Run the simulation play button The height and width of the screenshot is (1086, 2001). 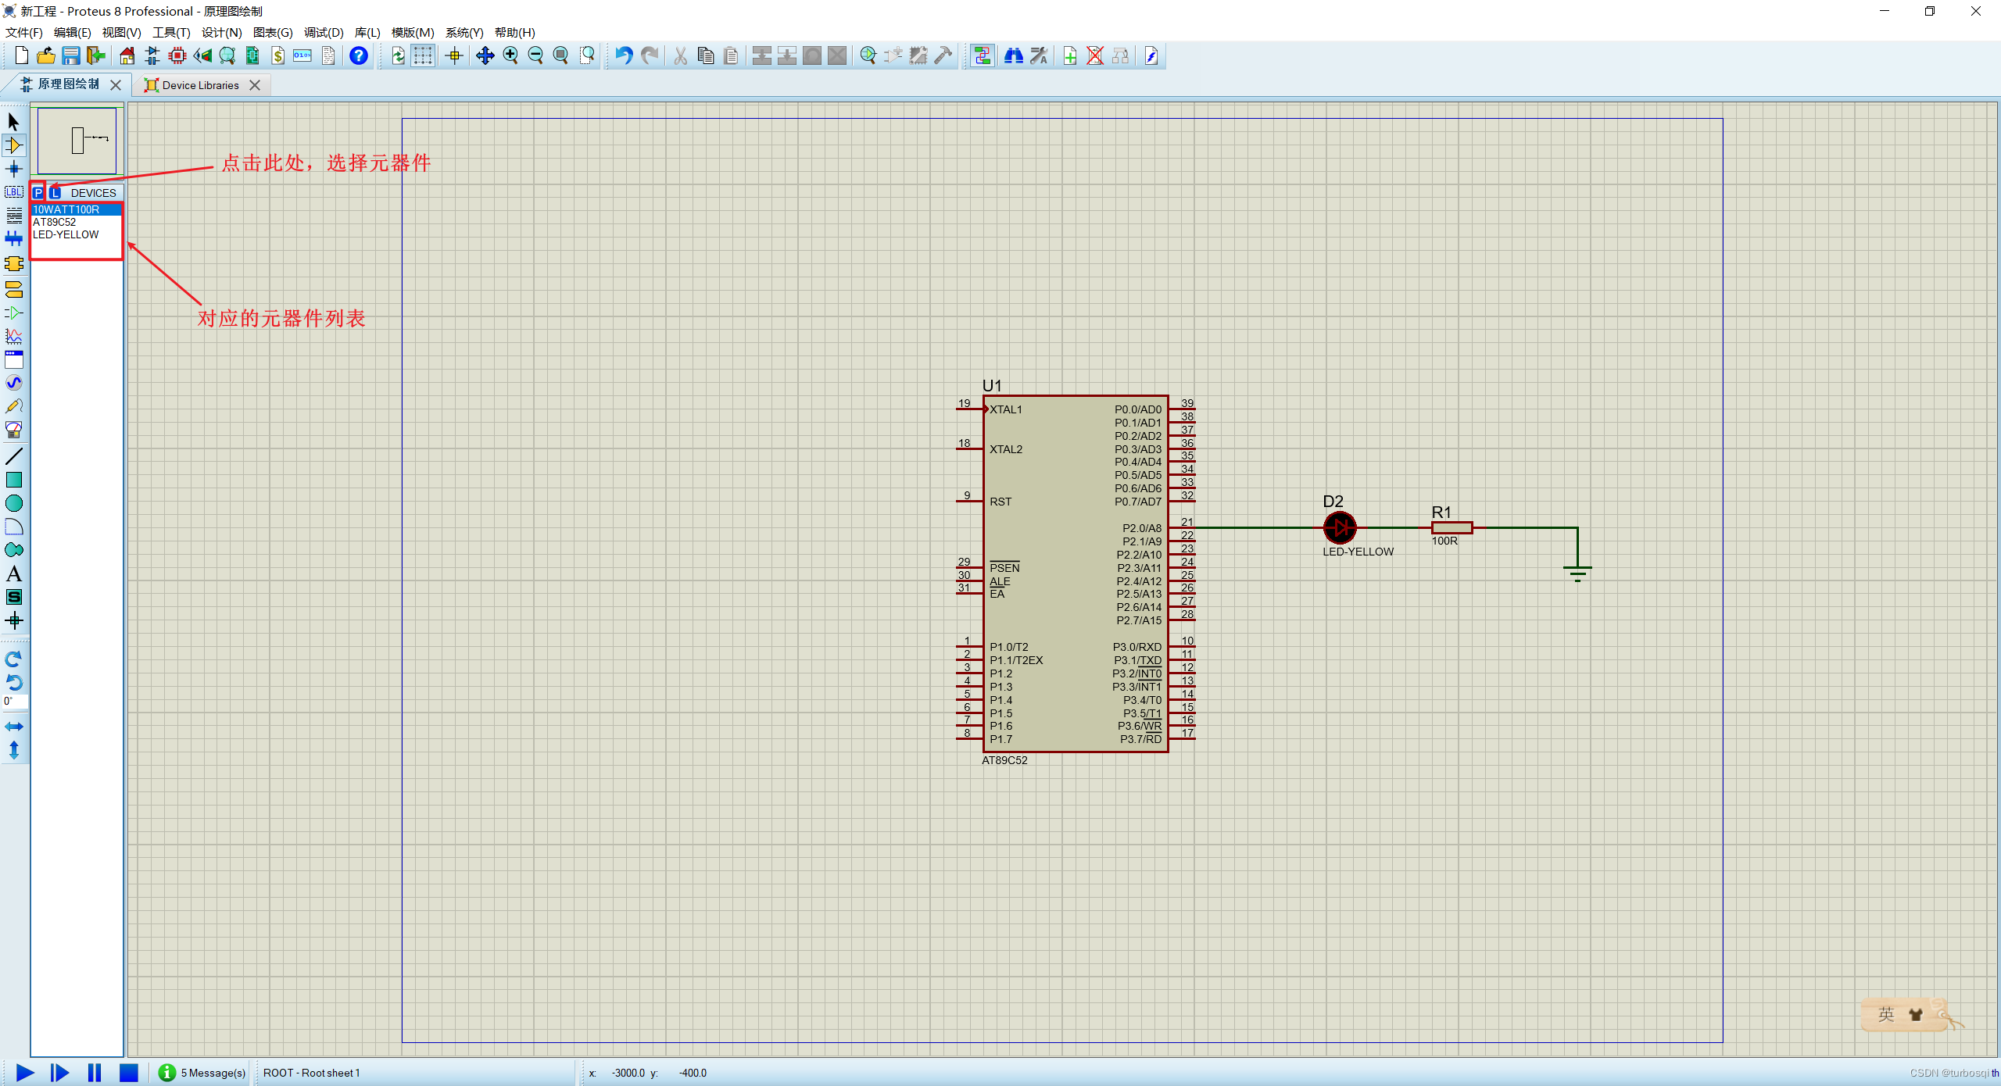(x=25, y=1073)
